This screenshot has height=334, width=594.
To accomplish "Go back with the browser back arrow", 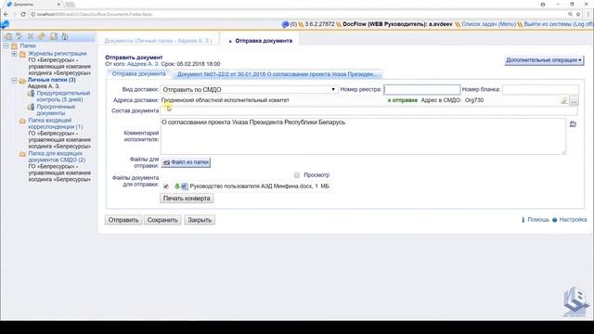I will pos(6,14).
